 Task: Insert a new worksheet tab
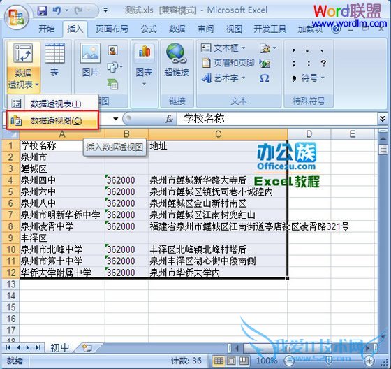coord(88,348)
